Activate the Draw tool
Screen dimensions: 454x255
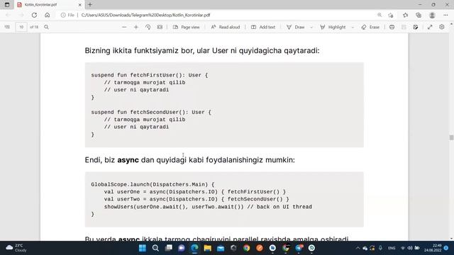point(296,27)
